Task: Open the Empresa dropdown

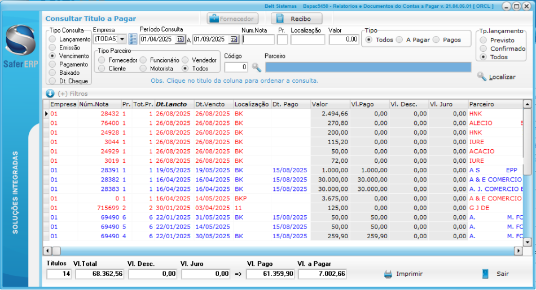Action: [x=122, y=39]
